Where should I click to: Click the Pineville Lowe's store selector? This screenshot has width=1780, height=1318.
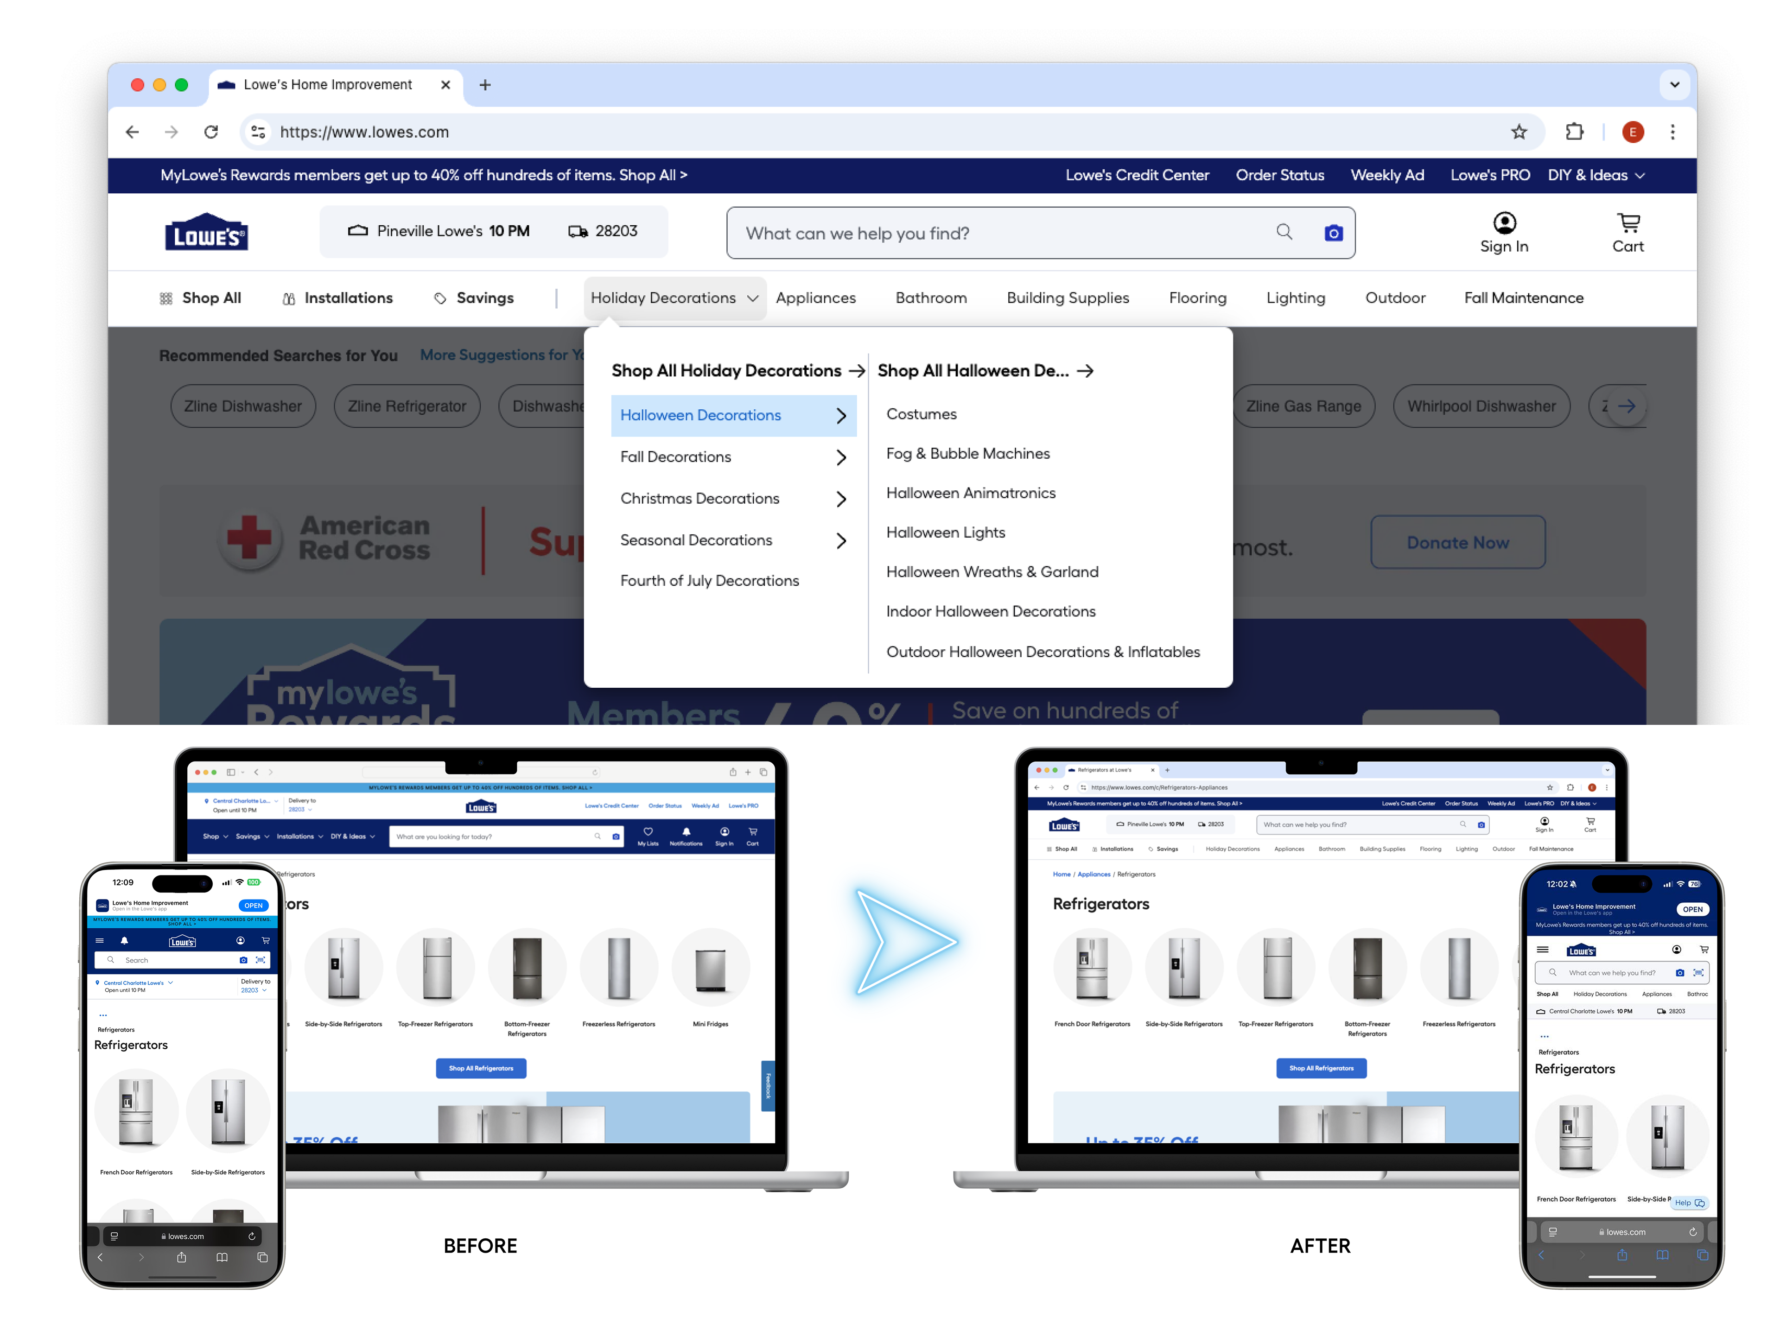tap(438, 231)
